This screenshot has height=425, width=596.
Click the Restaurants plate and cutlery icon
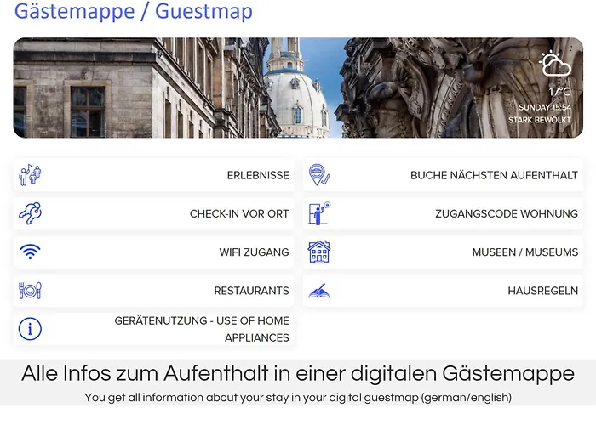coord(31,291)
